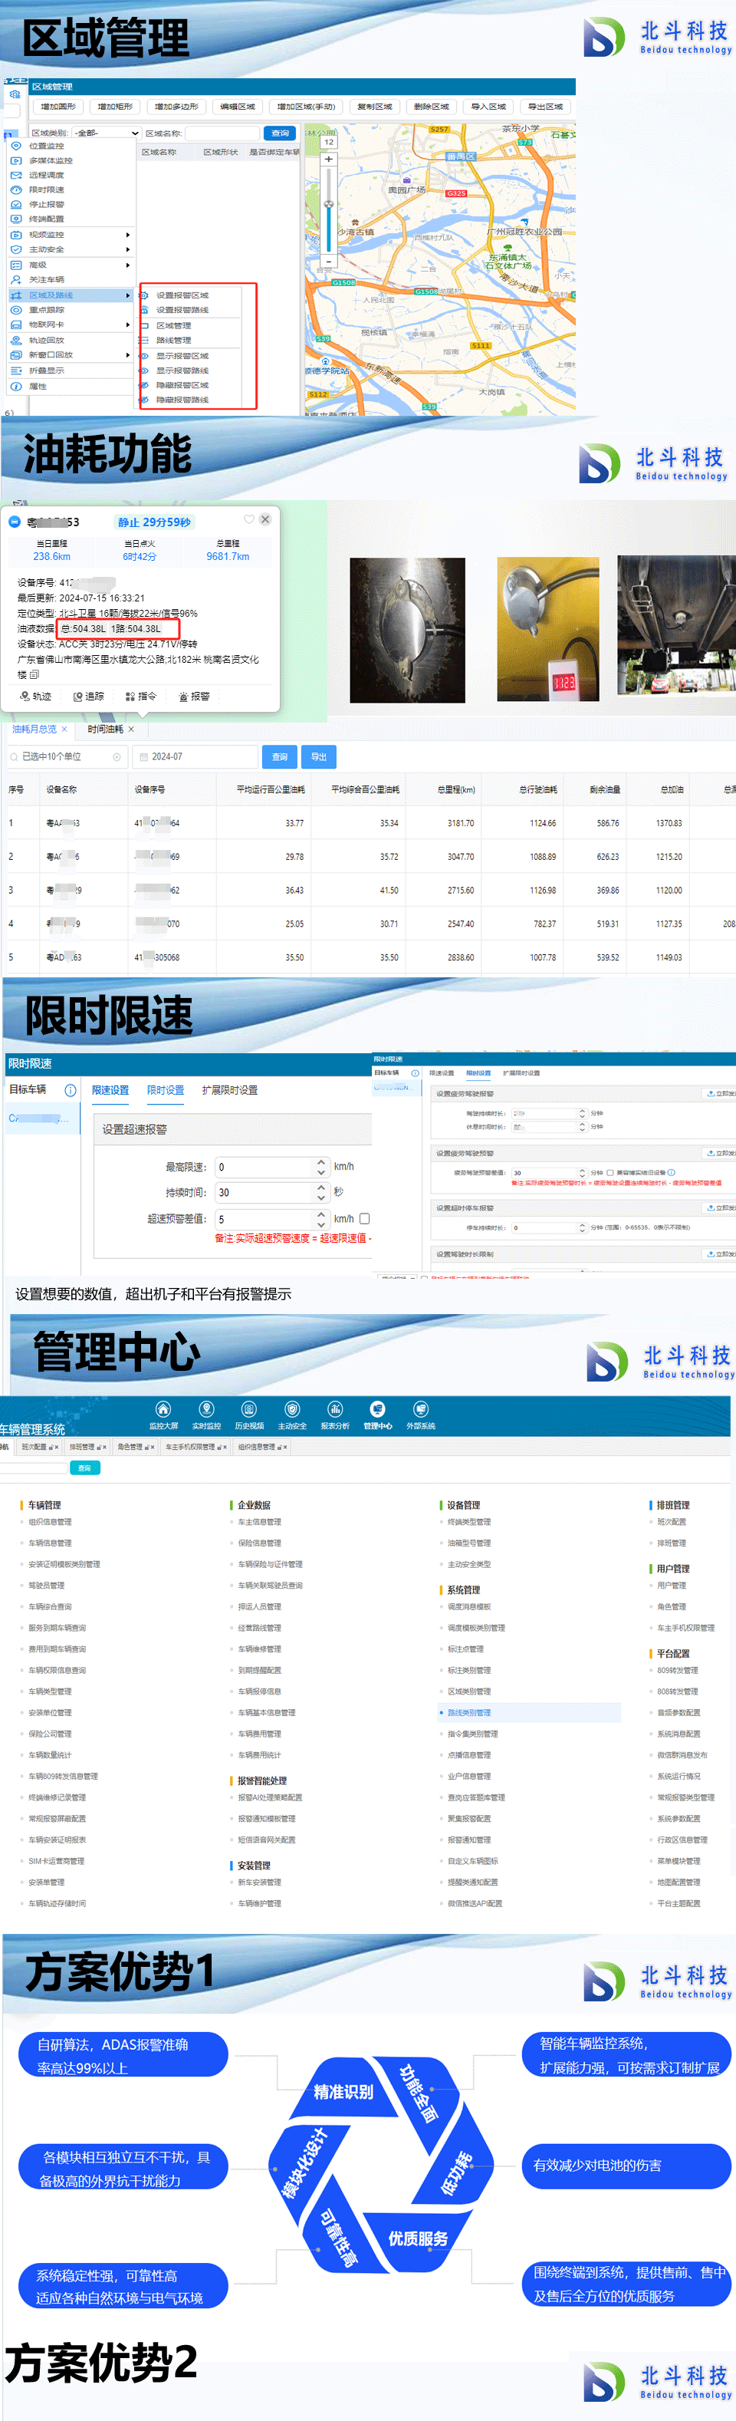Click the 主动安全 shield icon

(292, 1409)
